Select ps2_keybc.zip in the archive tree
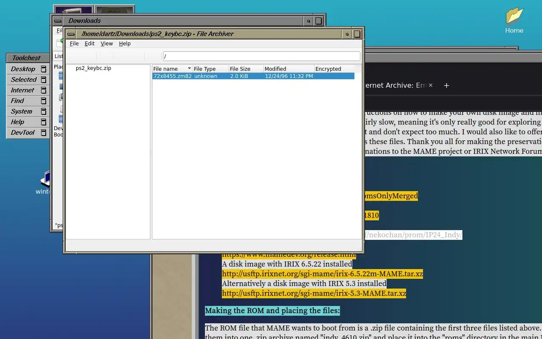 click(93, 68)
